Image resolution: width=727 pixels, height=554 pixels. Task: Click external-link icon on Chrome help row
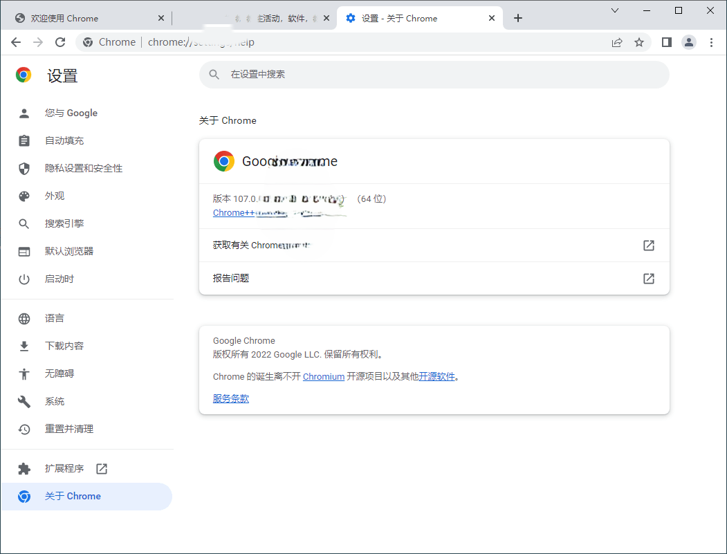649,246
